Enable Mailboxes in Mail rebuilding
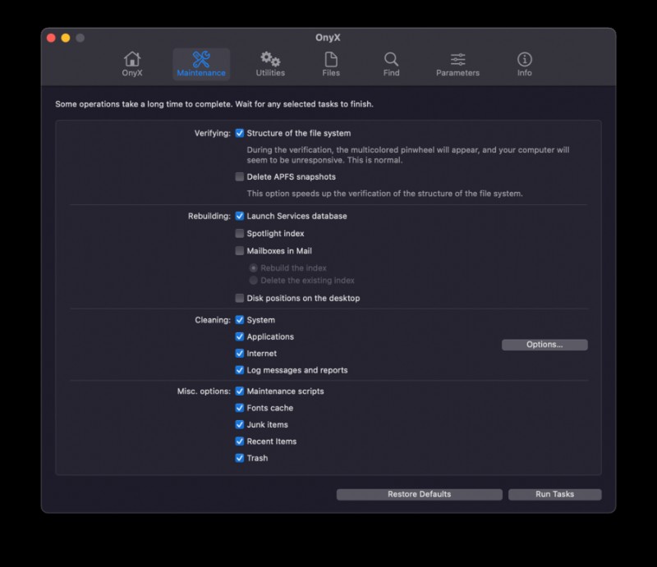The height and width of the screenshot is (567, 657). pyautogui.click(x=240, y=250)
